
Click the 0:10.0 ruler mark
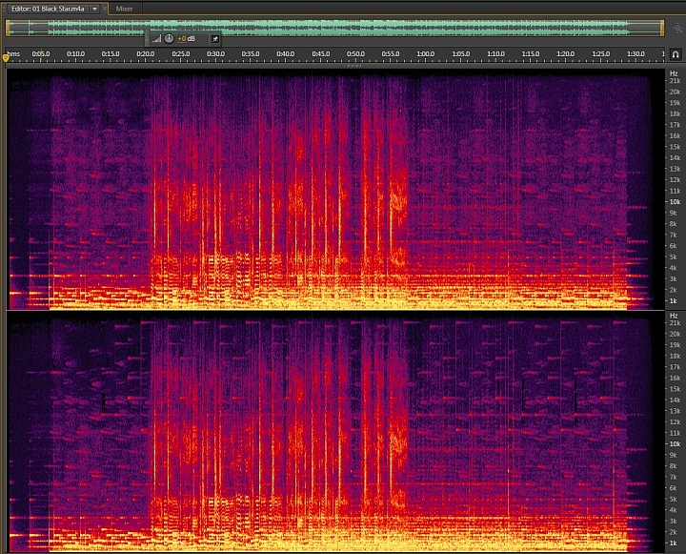(75, 53)
